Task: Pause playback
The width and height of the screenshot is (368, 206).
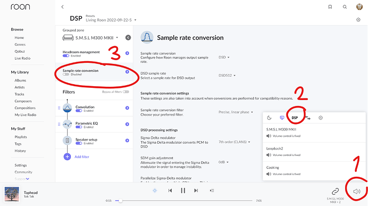Action: pyautogui.click(x=183, y=191)
